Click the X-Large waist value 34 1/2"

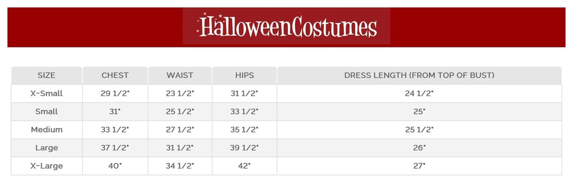(x=180, y=166)
